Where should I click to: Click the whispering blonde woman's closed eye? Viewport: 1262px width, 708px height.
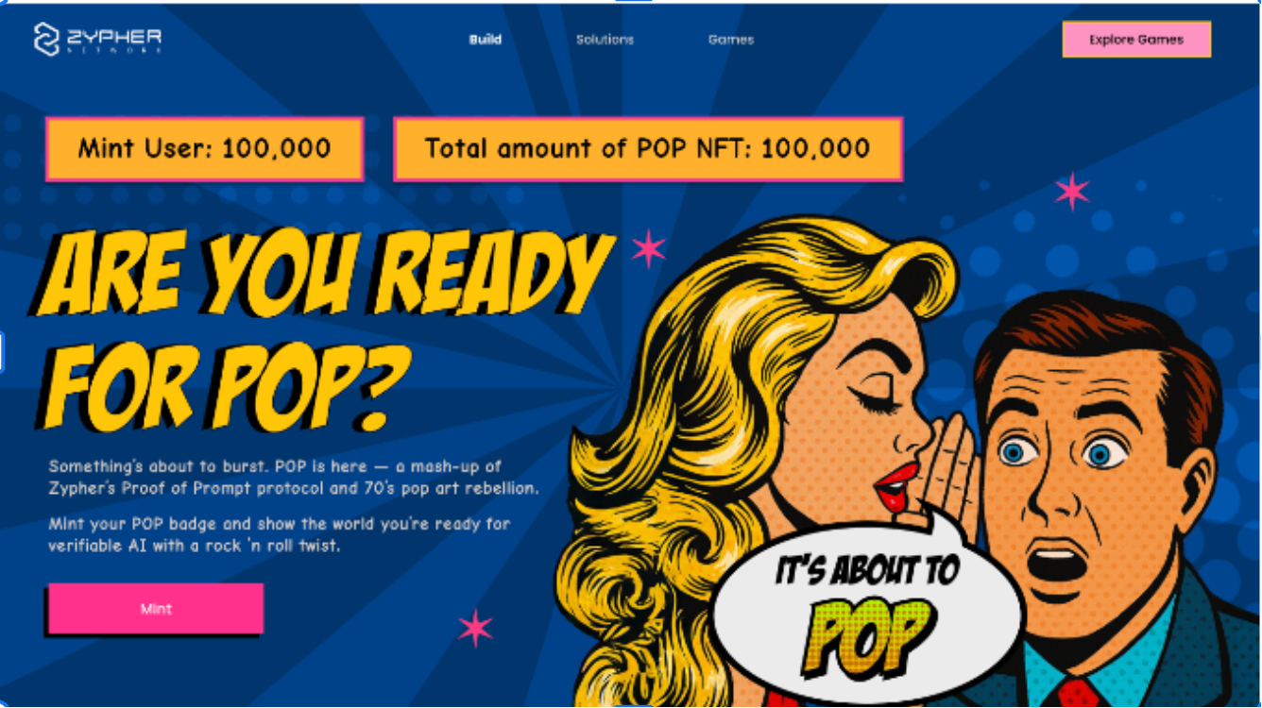pyautogui.click(x=871, y=403)
